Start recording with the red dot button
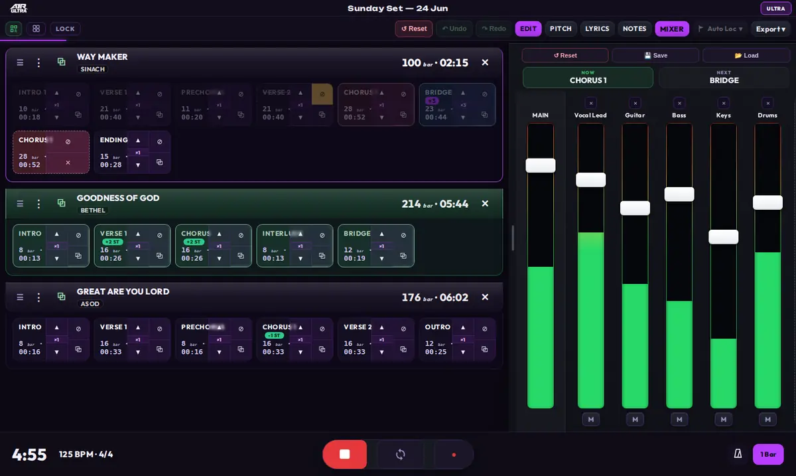This screenshot has width=796, height=476. tap(454, 455)
